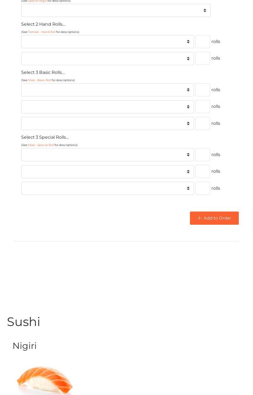Open the Maki - Special Roll link

click(41, 145)
